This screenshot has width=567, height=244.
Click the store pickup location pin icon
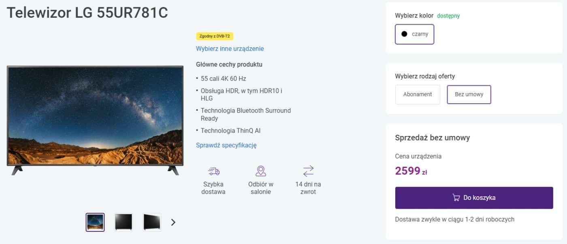261,171
